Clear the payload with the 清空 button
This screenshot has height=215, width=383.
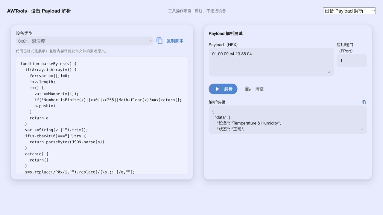pyautogui.click(x=254, y=89)
